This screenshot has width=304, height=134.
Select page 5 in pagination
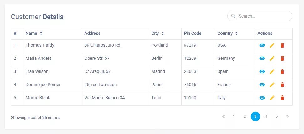tap(276, 116)
